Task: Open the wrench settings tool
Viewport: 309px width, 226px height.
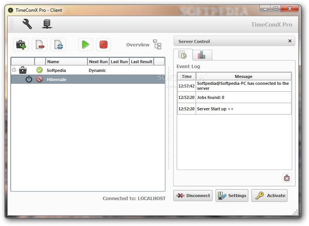Action: coord(27,24)
